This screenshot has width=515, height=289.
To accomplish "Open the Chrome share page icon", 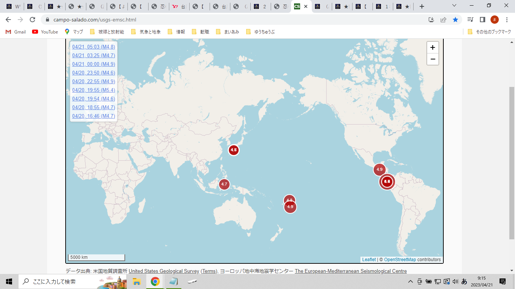I will [443, 20].
